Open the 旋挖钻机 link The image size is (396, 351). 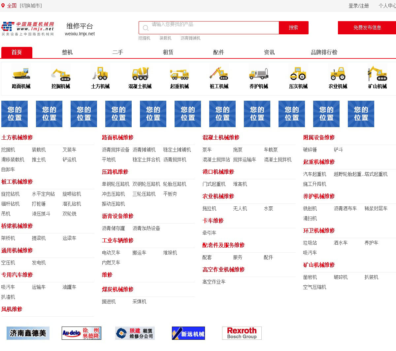point(11,194)
